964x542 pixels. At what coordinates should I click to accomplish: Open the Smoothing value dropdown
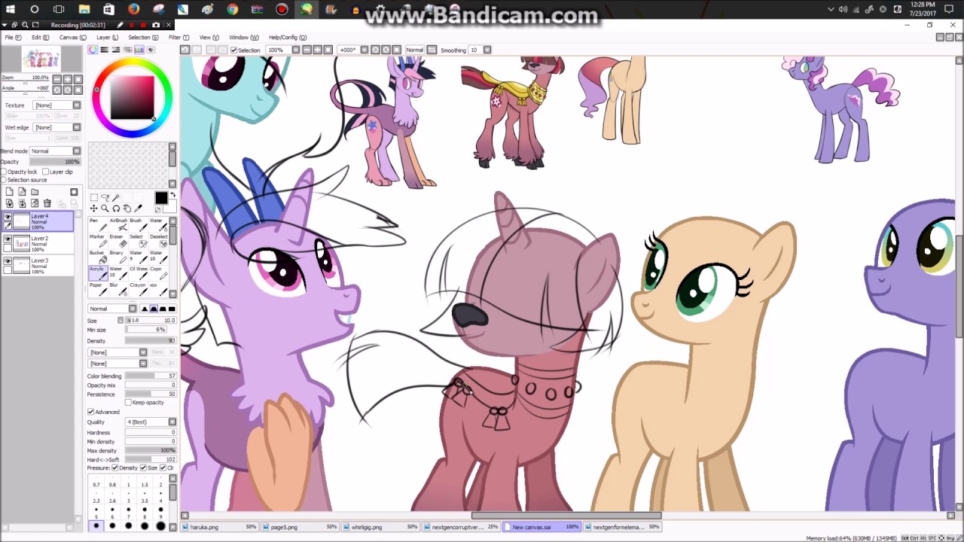click(487, 50)
